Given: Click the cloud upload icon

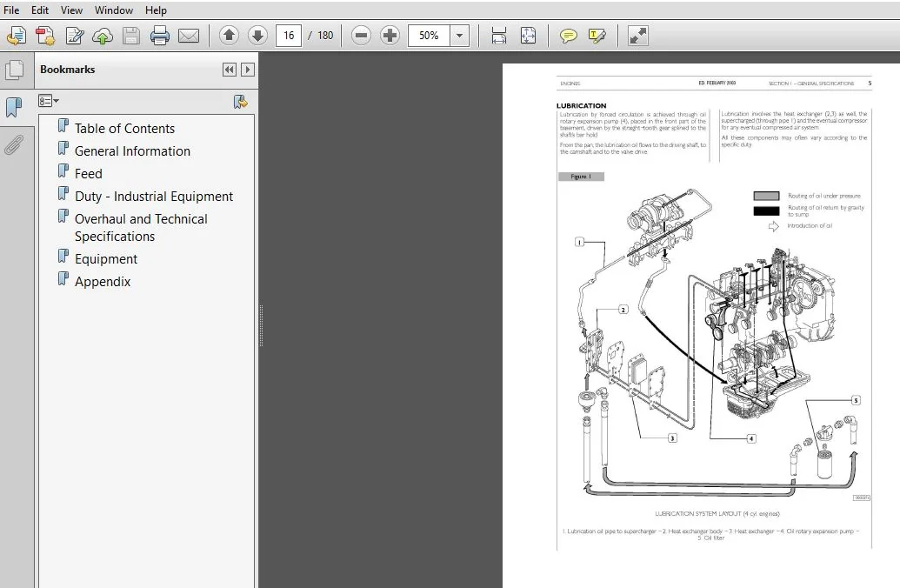Looking at the screenshot, I should (103, 37).
